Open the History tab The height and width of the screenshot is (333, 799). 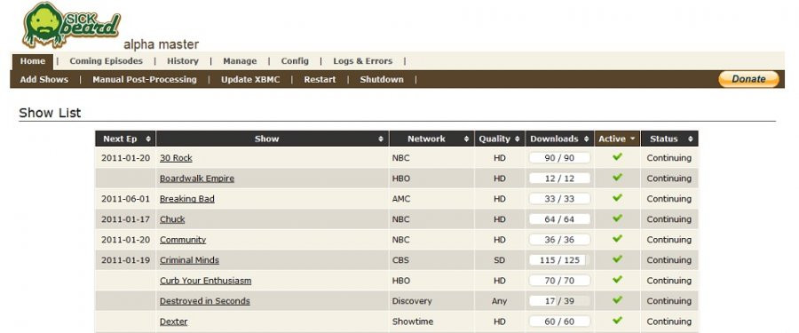click(182, 61)
